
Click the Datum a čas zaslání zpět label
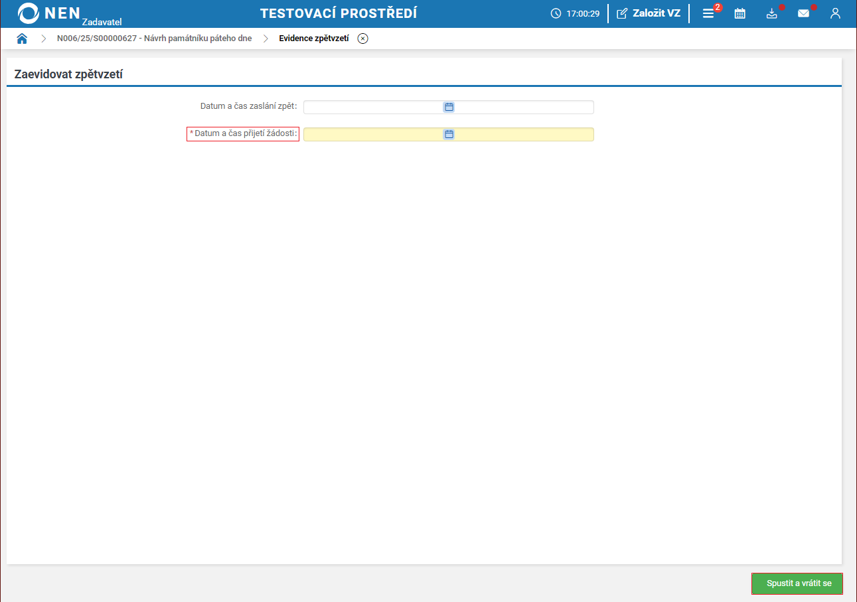pyautogui.click(x=249, y=106)
